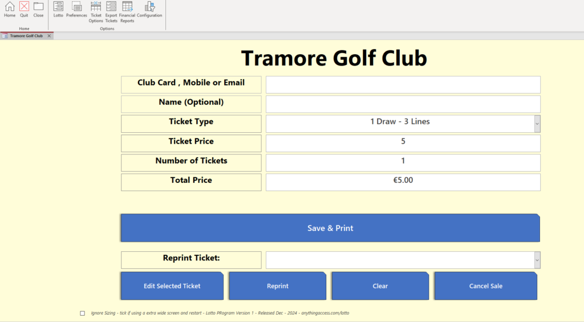The height and width of the screenshot is (322, 584).
Task: Click the Options ribbon group label
Action: tap(107, 28)
